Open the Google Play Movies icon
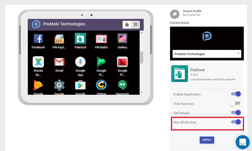 [122, 62]
